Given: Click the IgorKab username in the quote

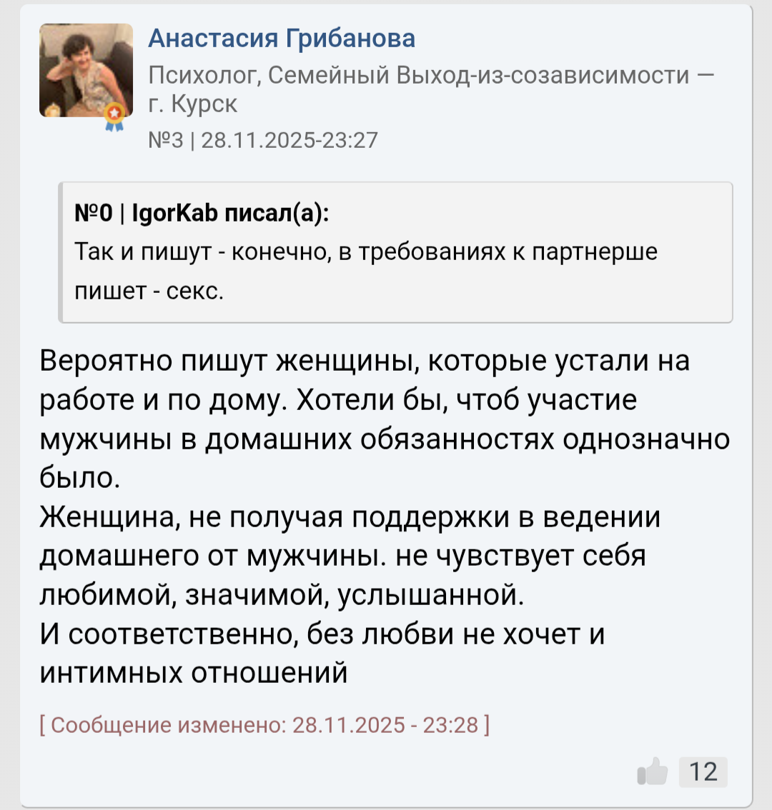Looking at the screenshot, I should point(174,213).
